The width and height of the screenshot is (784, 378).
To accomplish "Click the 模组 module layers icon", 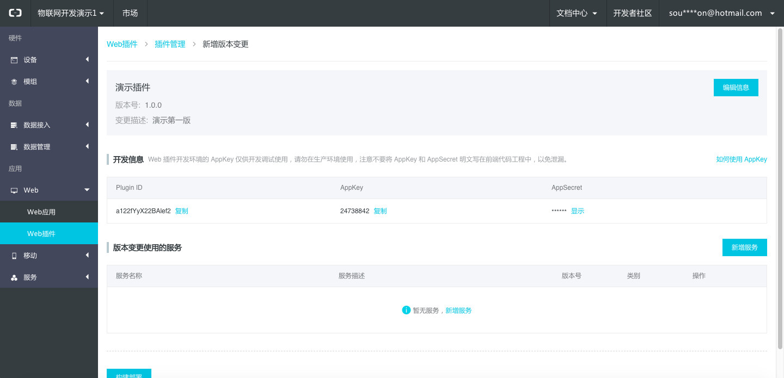I will 14,82.
